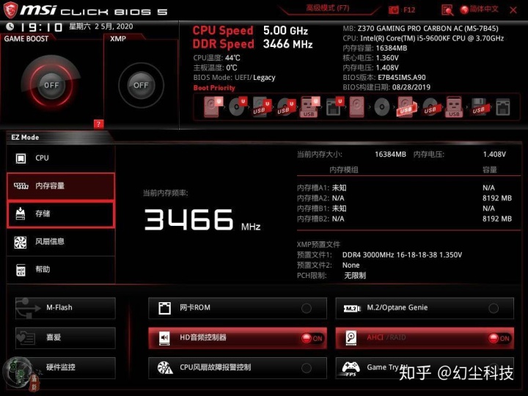
Task: Select the legacy network boot icon at row end
Action: click(x=503, y=107)
